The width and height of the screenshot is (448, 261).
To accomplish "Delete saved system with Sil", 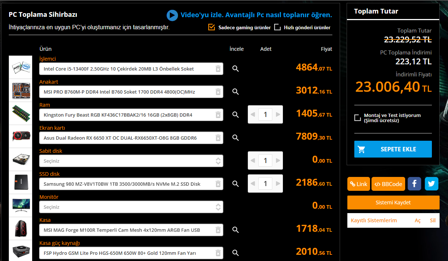I will click(433, 220).
